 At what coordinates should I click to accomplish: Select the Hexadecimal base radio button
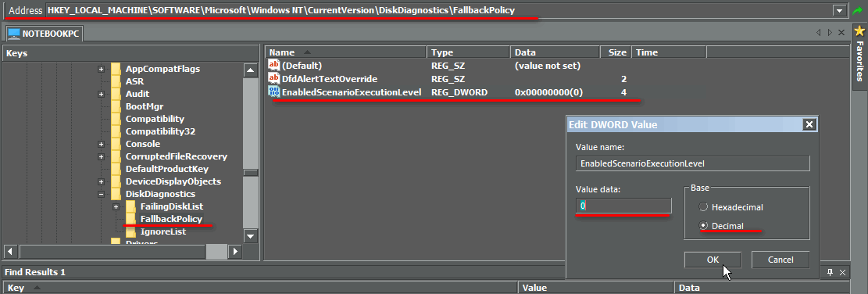pos(703,207)
